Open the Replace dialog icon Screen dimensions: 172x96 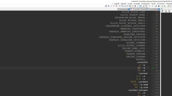pyautogui.click(x=156, y=6)
